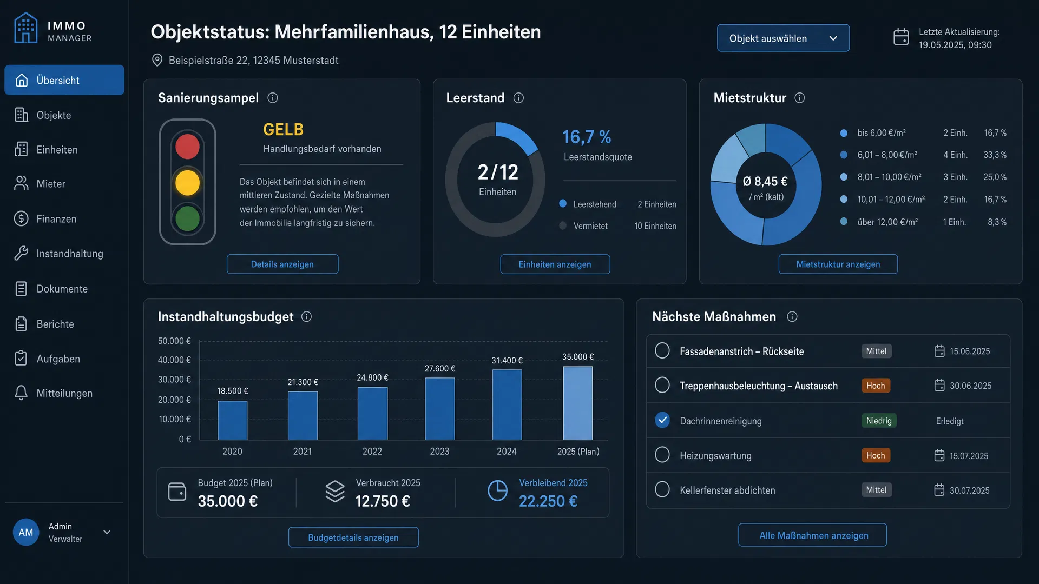The image size is (1039, 584).
Task: Click the Leerstehend legend dot
Action: point(563,203)
